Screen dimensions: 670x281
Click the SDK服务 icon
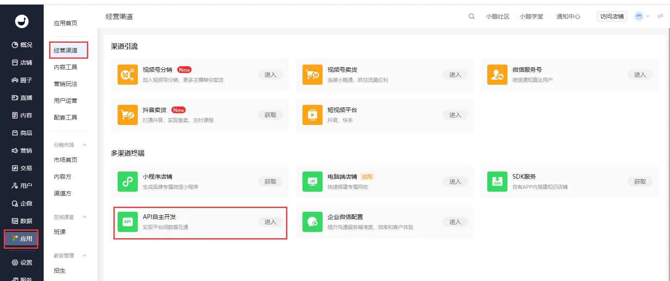497,182
